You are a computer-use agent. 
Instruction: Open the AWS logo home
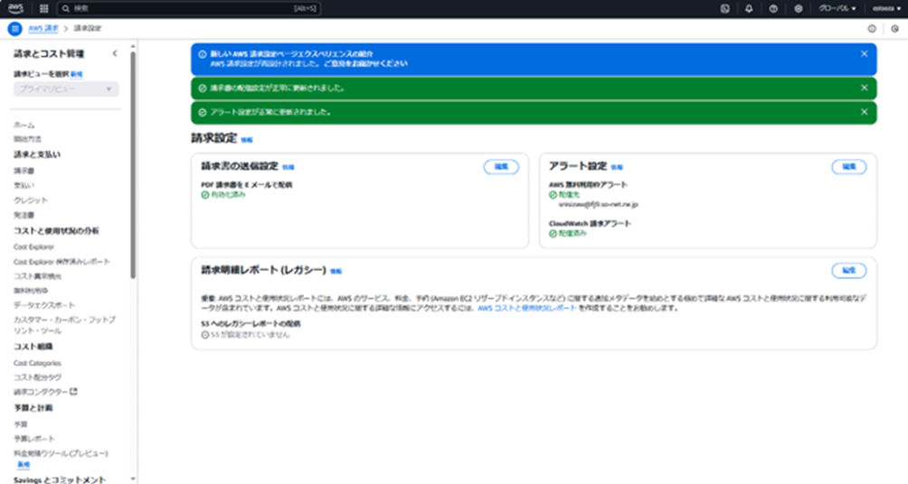15,8
